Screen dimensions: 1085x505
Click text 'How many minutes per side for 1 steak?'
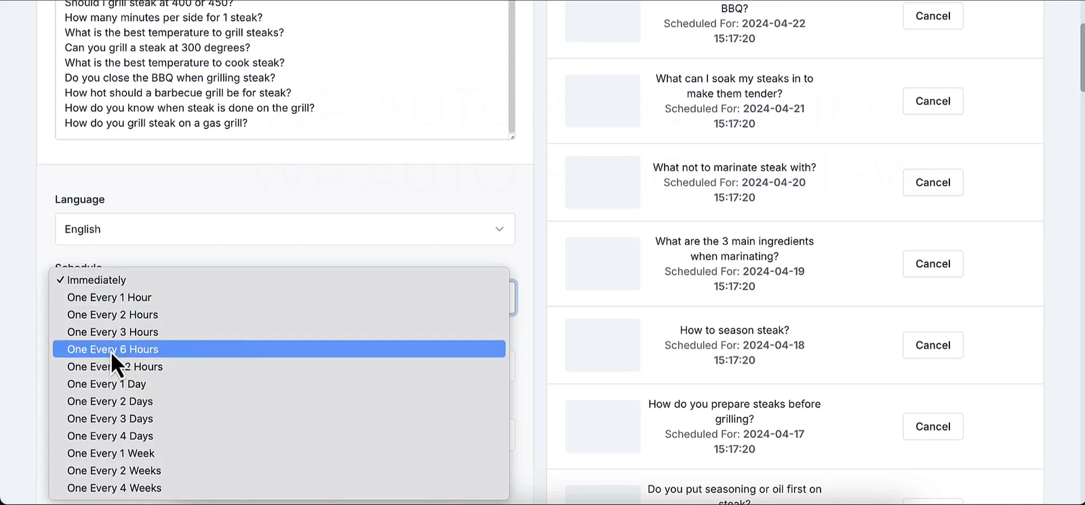[x=163, y=18]
